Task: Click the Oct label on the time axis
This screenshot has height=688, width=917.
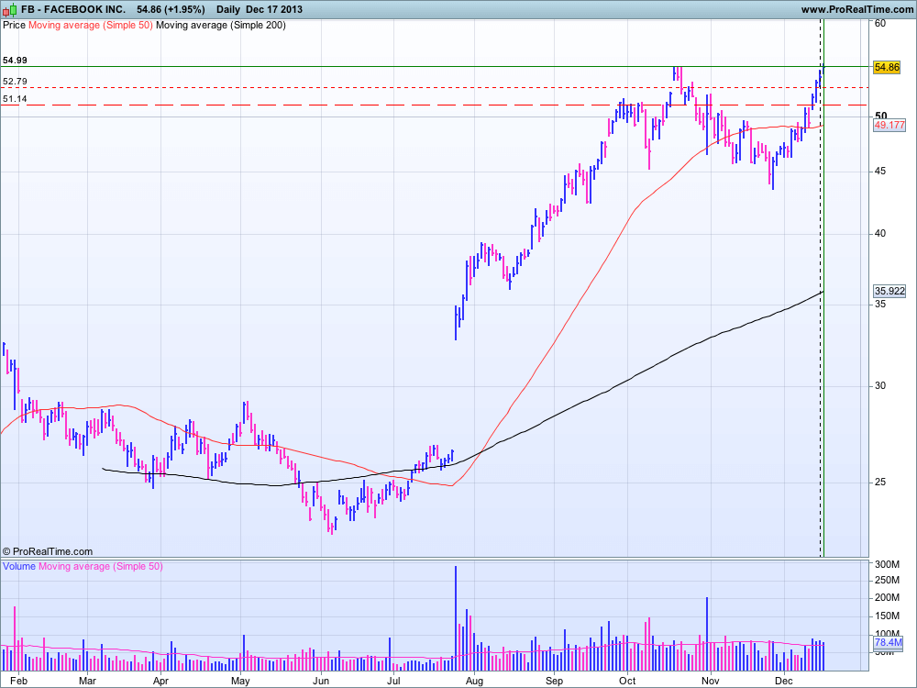Action: coord(627,681)
